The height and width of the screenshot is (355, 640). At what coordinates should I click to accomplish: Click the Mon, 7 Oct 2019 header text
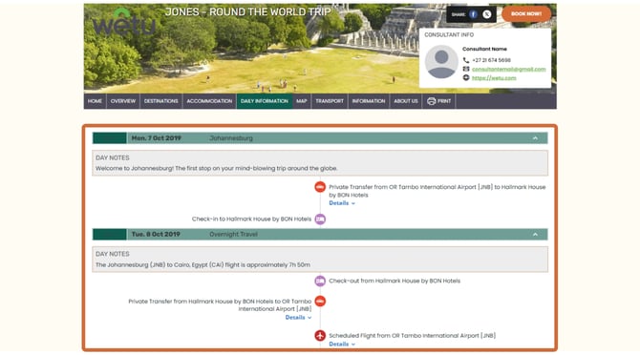157,138
